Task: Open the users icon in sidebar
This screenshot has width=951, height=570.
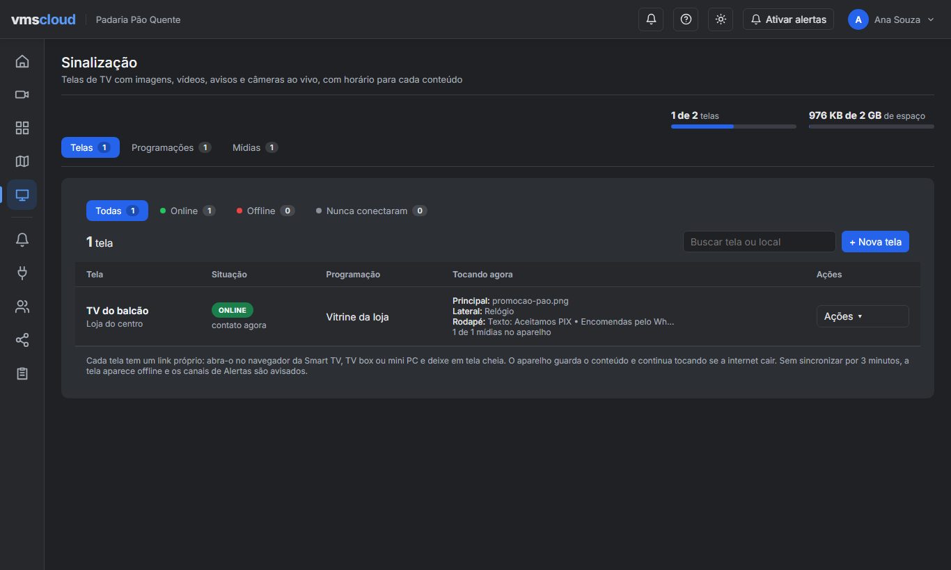Action: click(x=22, y=307)
